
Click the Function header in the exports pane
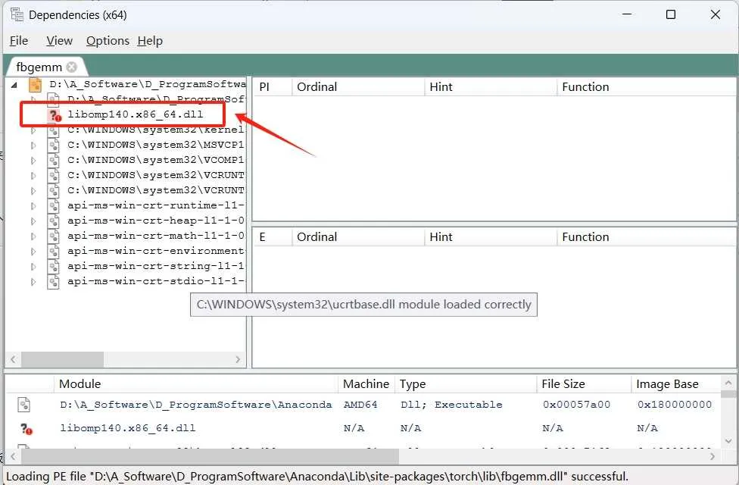647,237
